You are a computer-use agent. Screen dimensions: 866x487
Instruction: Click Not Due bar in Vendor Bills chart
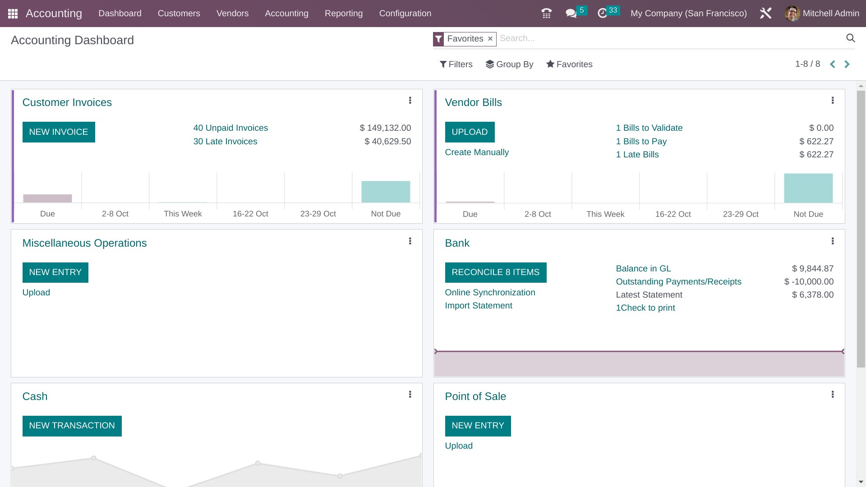point(808,188)
